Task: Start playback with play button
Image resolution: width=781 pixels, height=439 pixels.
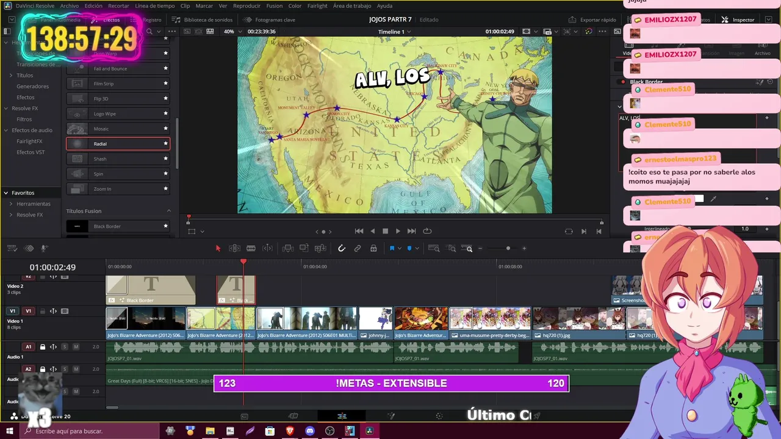Action: coord(398,231)
